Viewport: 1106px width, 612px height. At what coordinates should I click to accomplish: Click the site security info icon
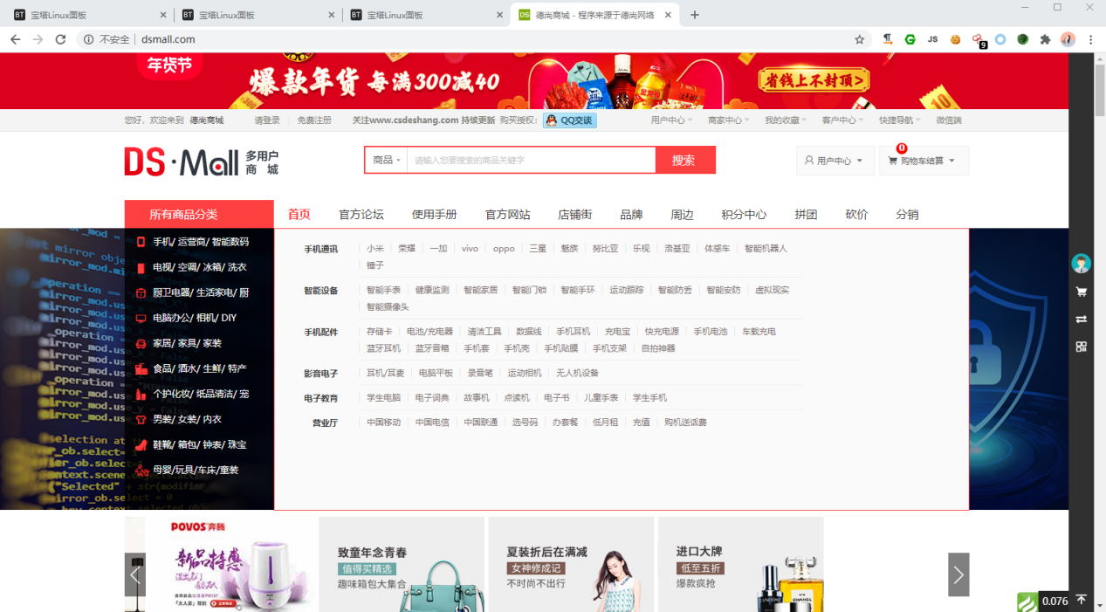88,39
